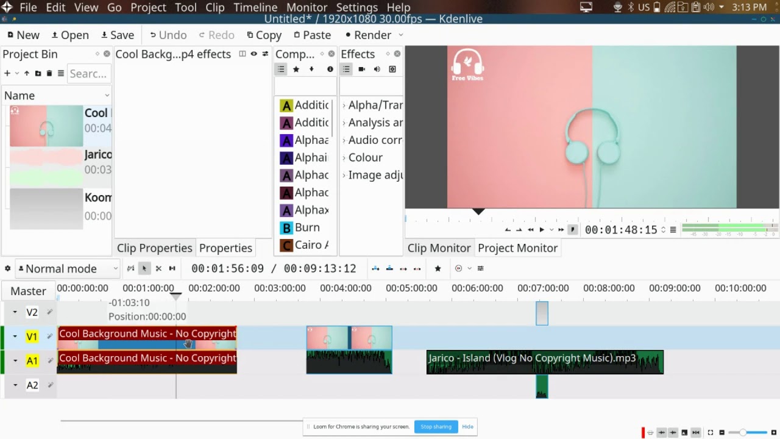The width and height of the screenshot is (780, 439).
Task: Open effect stack preset settings icon
Action: [x=265, y=54]
